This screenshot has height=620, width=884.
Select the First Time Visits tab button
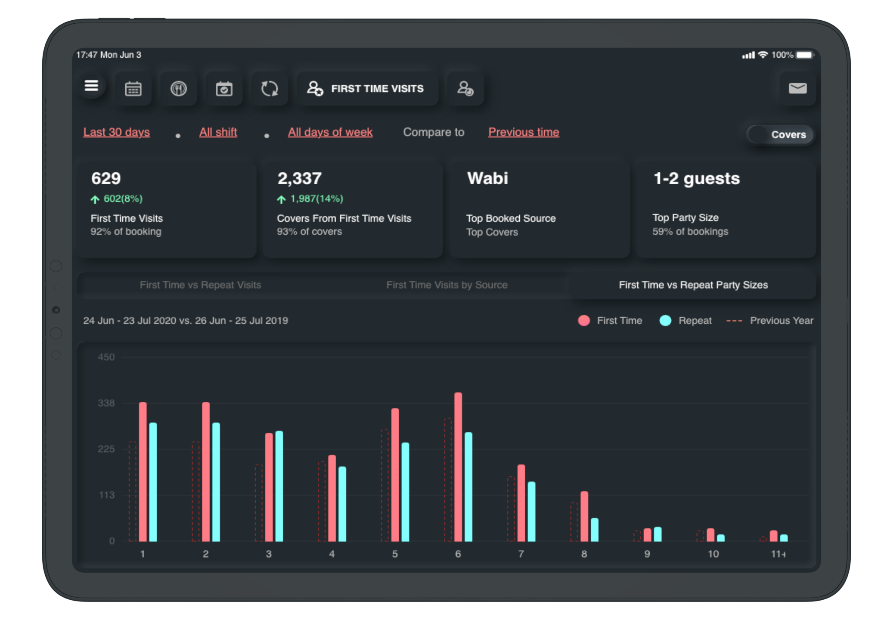coord(368,89)
